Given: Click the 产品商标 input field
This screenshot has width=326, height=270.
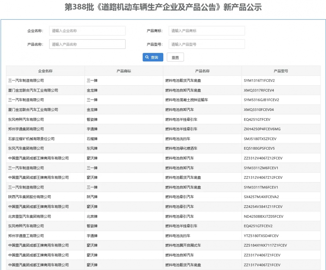Looking at the screenshot, I should coord(207,31).
